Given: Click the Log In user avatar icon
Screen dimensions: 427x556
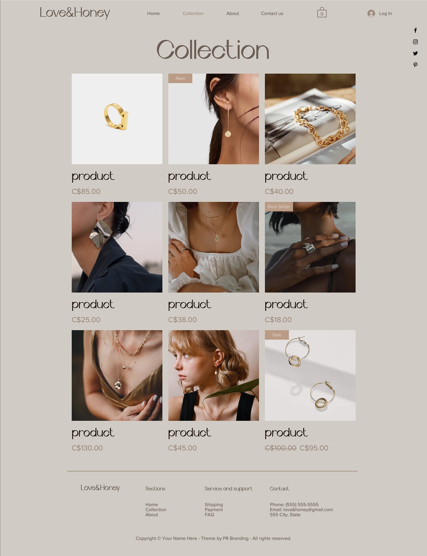Looking at the screenshot, I should 371,13.
